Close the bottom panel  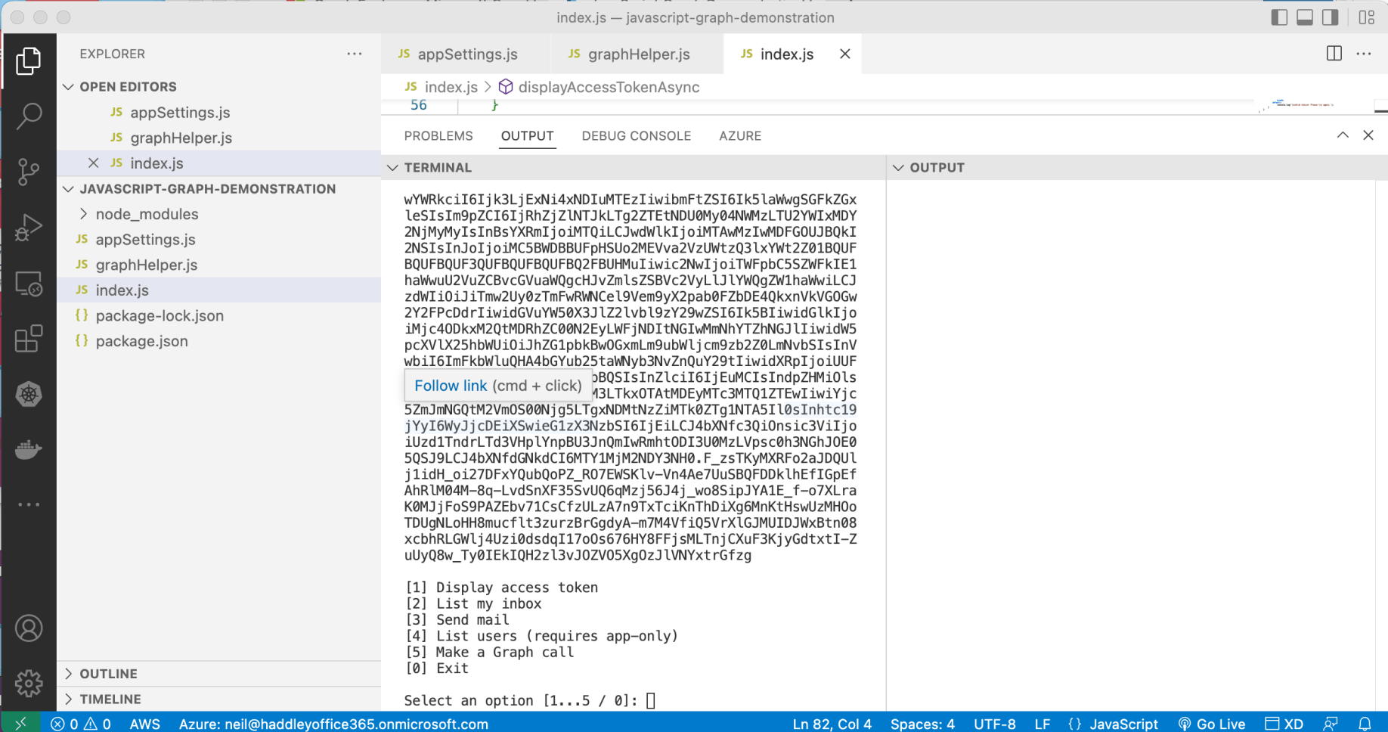(1368, 135)
